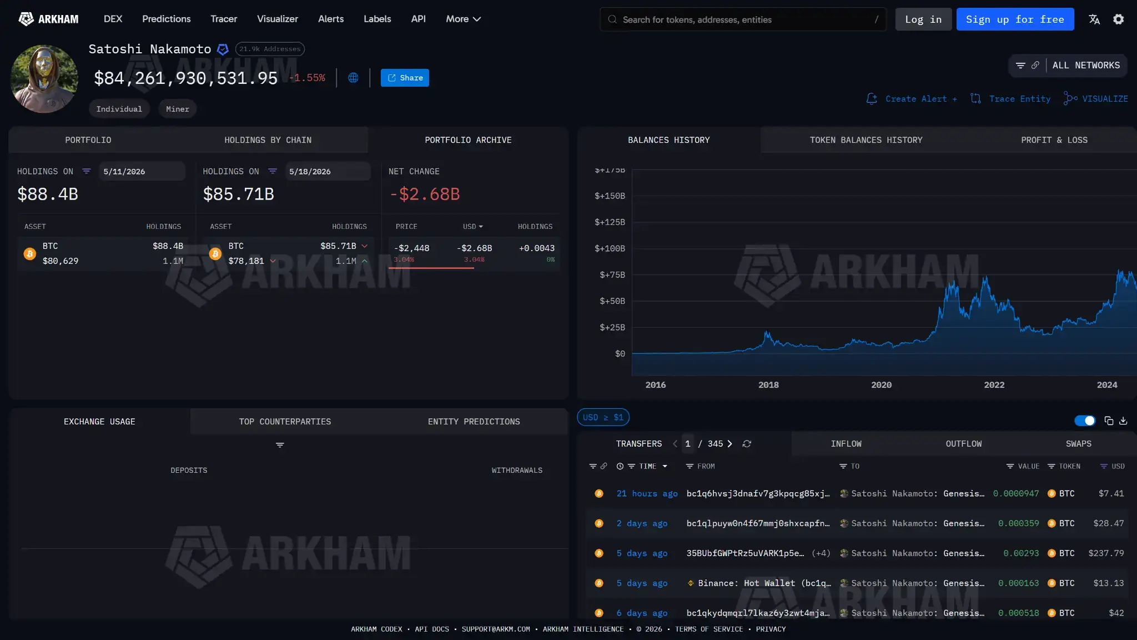Copy transfers with the copy icon
This screenshot has height=640, width=1137.
tap(1109, 421)
